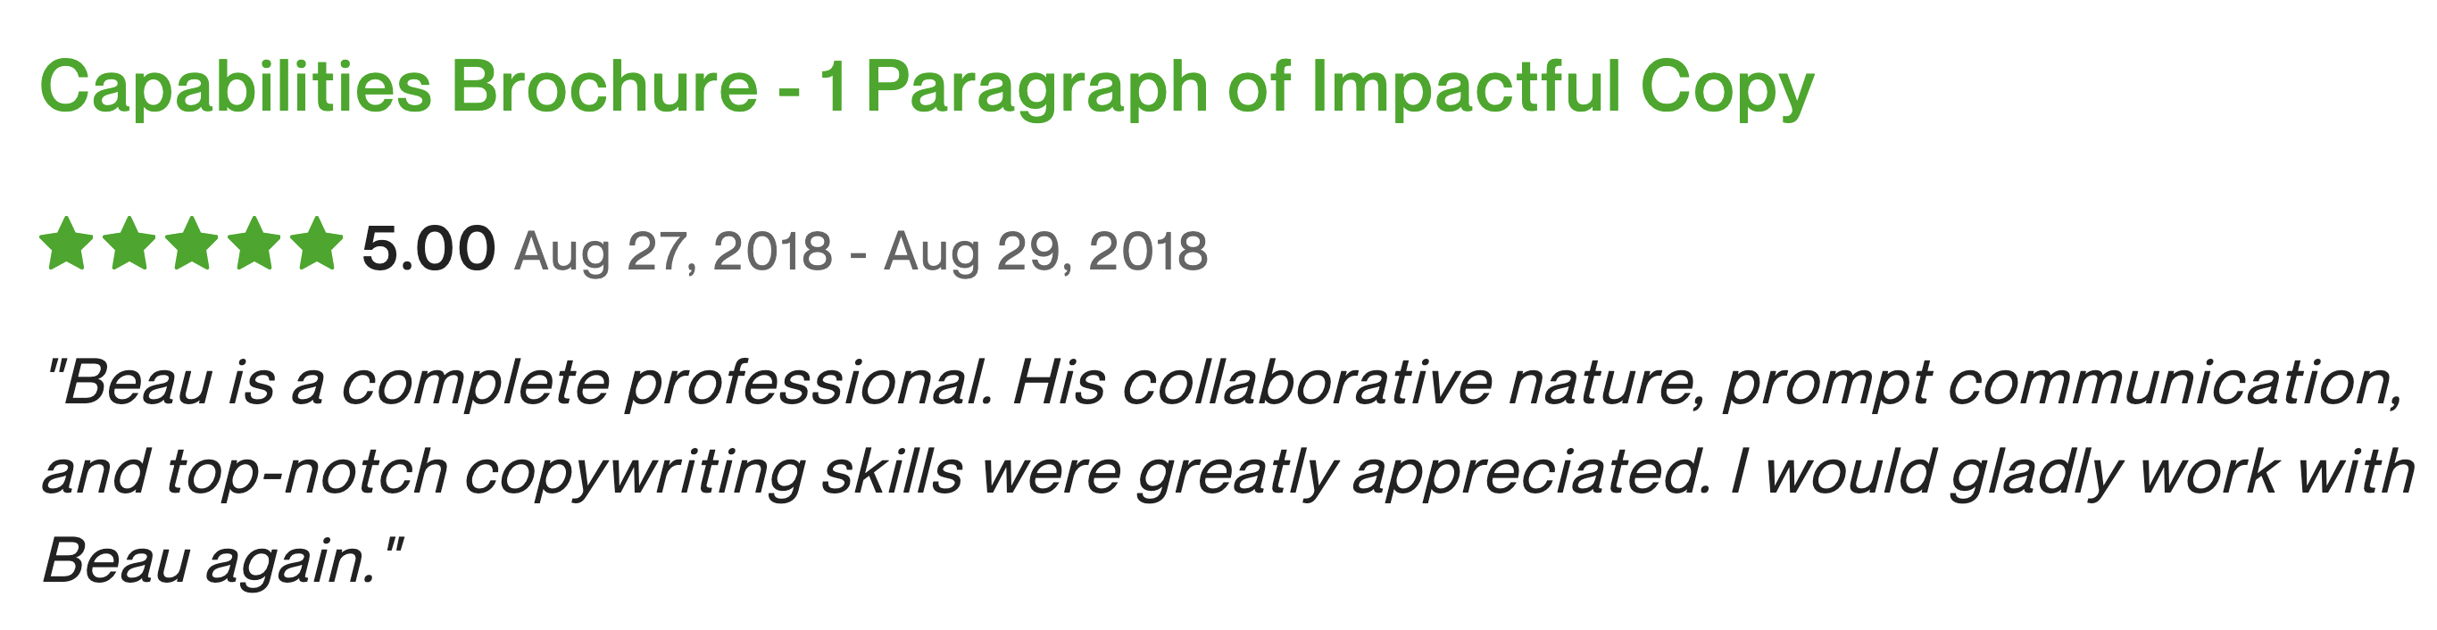
Task: Click 'Beau again.' at the review's end
Action: pos(223,562)
